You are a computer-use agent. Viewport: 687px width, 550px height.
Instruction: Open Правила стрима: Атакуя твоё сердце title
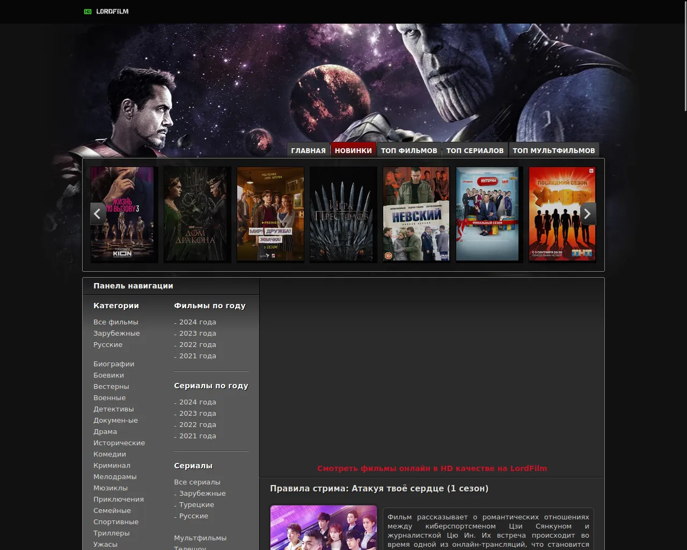pos(379,489)
